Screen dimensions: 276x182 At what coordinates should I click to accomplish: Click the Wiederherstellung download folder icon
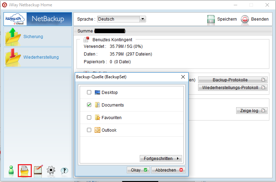(x=13, y=57)
